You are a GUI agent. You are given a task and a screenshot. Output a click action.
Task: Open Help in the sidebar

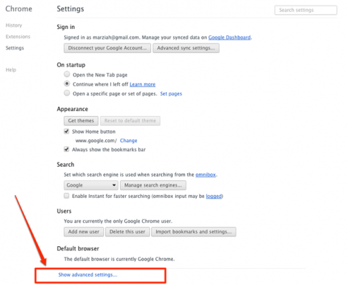click(x=11, y=70)
